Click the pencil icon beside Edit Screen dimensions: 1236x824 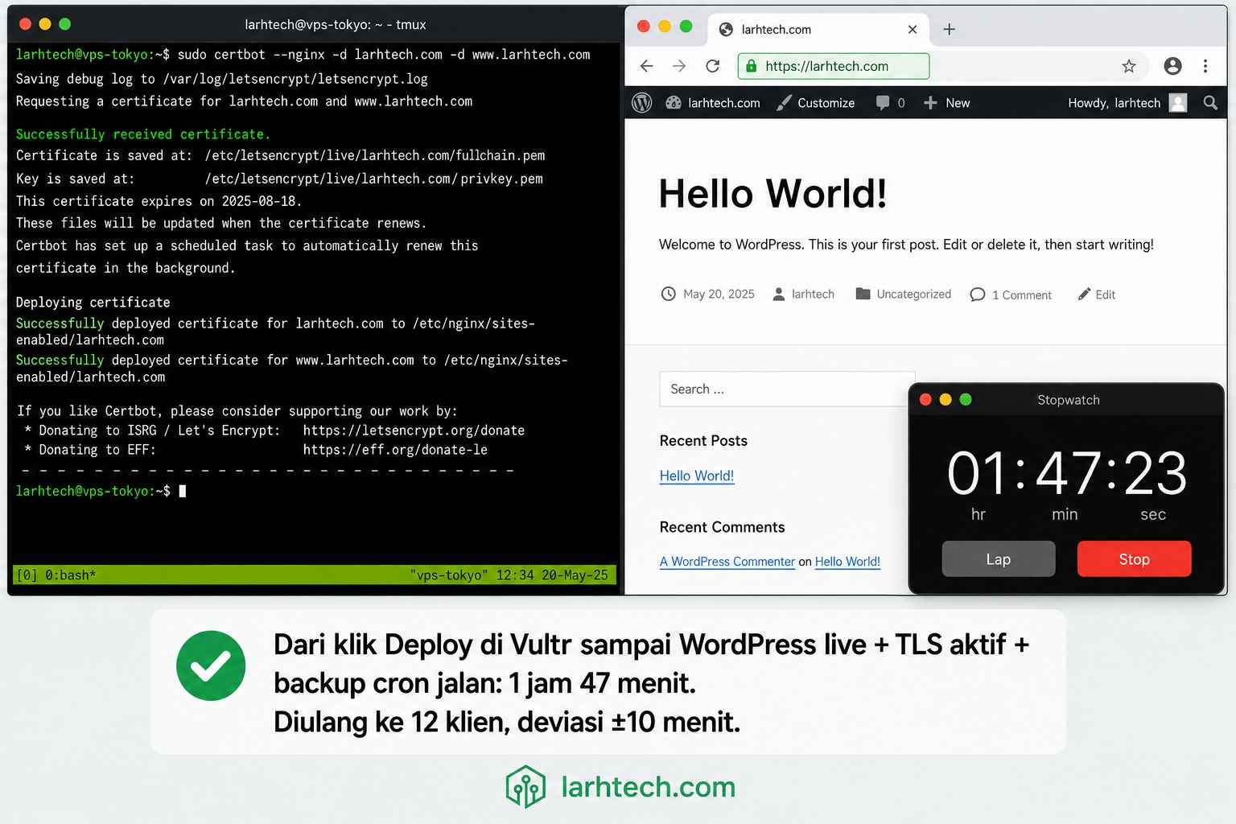[x=1085, y=294]
